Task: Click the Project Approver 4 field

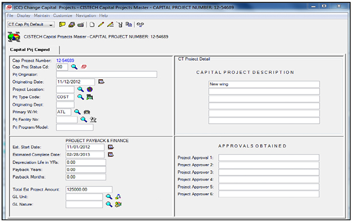Action: pos(269,179)
